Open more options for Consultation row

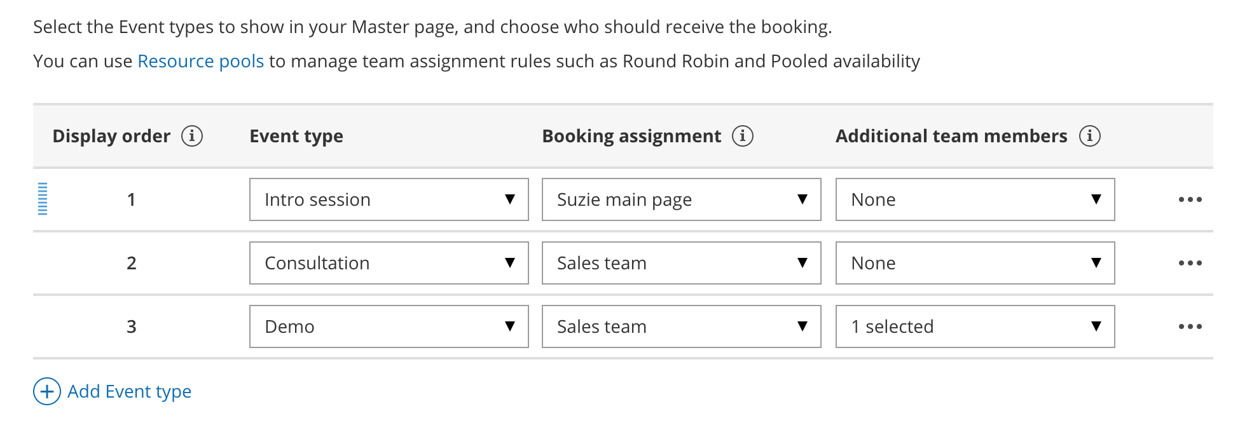pyautogui.click(x=1190, y=263)
